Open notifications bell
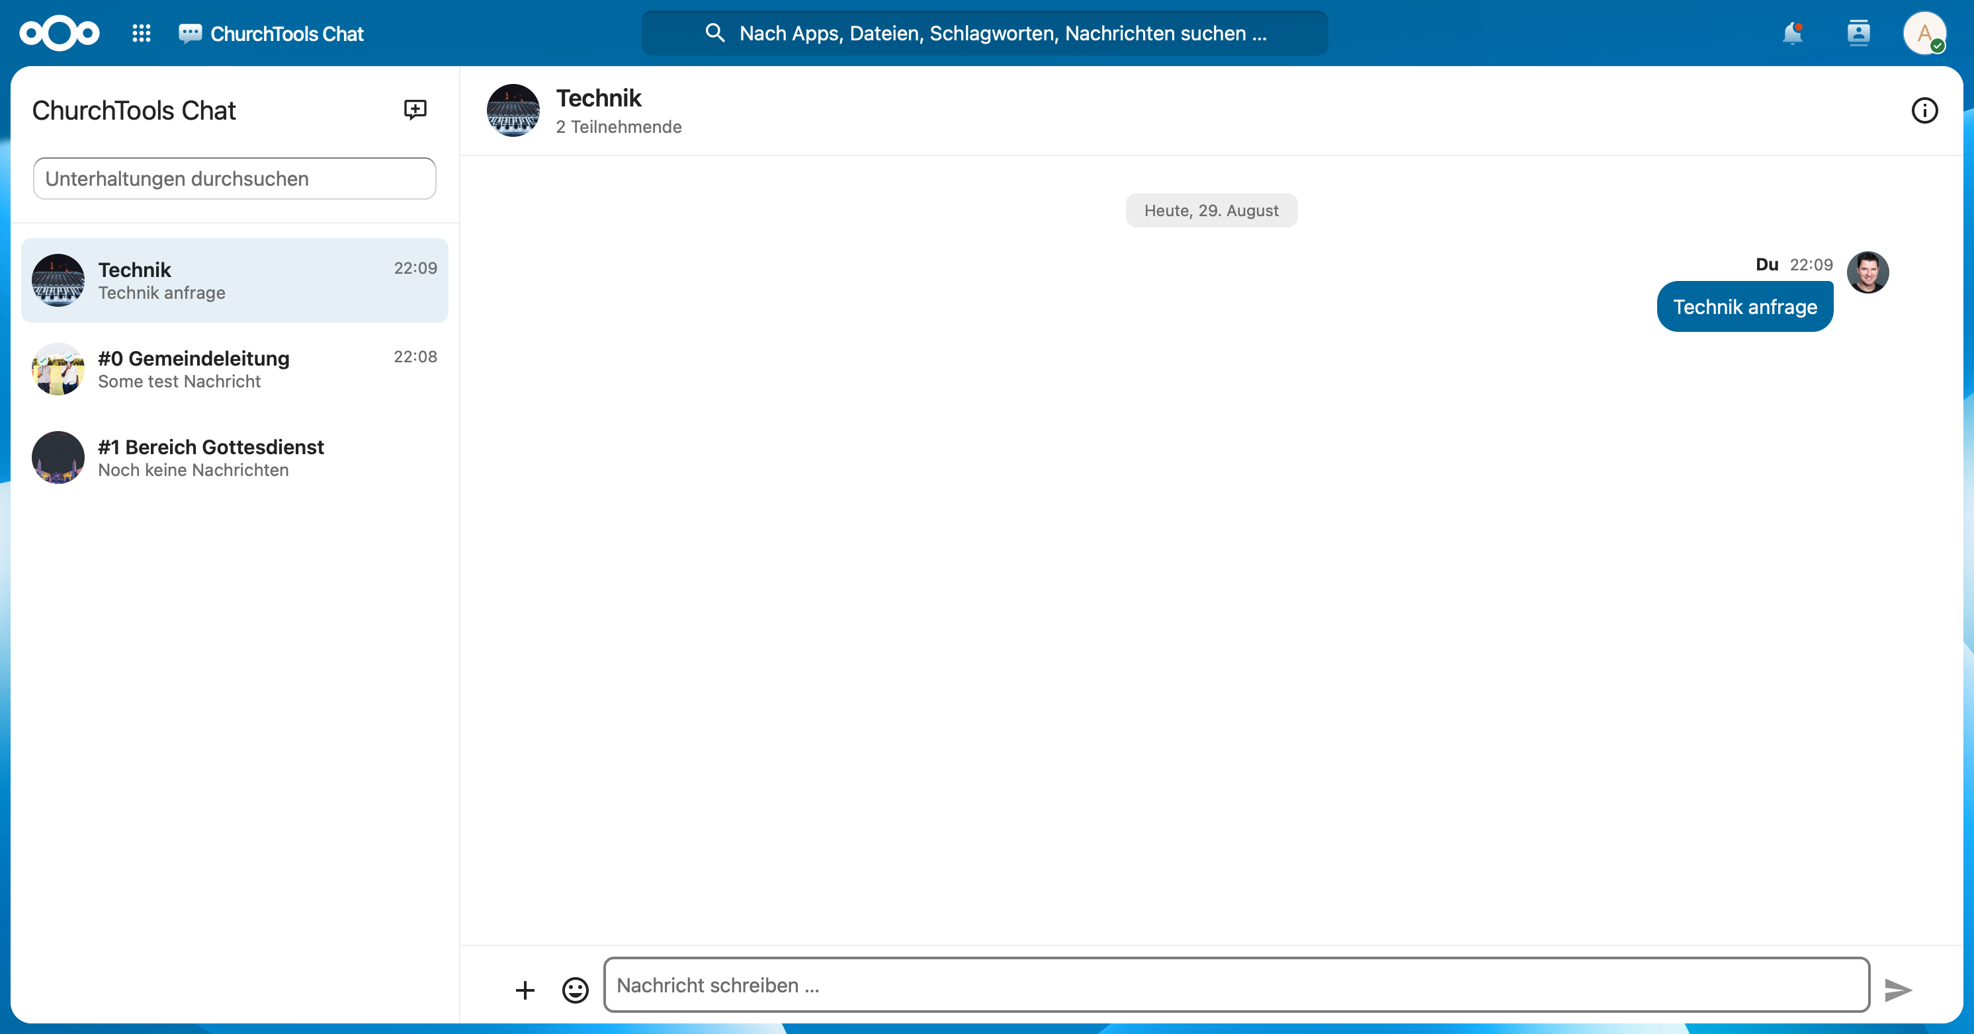Screen dimensions: 1974x1034 (x=1792, y=33)
